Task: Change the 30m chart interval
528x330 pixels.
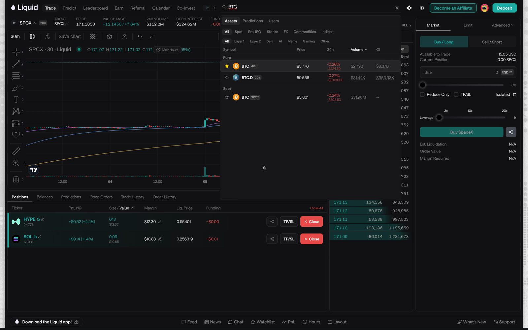Action: (x=15, y=36)
